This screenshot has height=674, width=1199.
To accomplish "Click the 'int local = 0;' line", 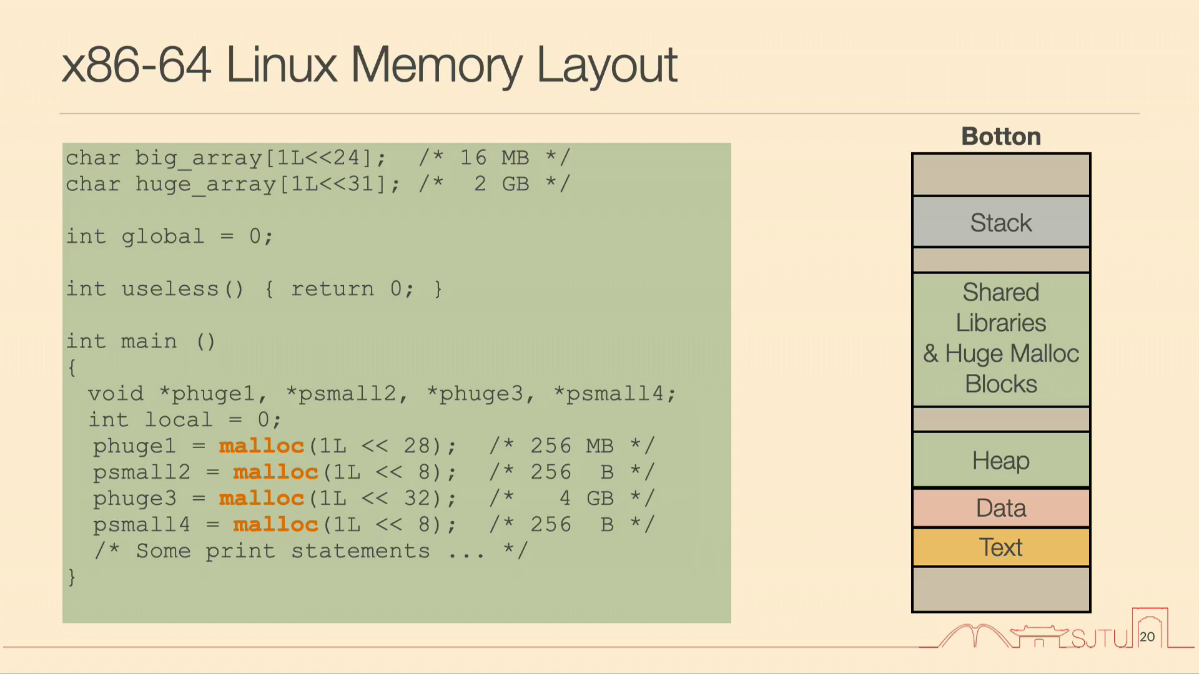I will (x=185, y=420).
